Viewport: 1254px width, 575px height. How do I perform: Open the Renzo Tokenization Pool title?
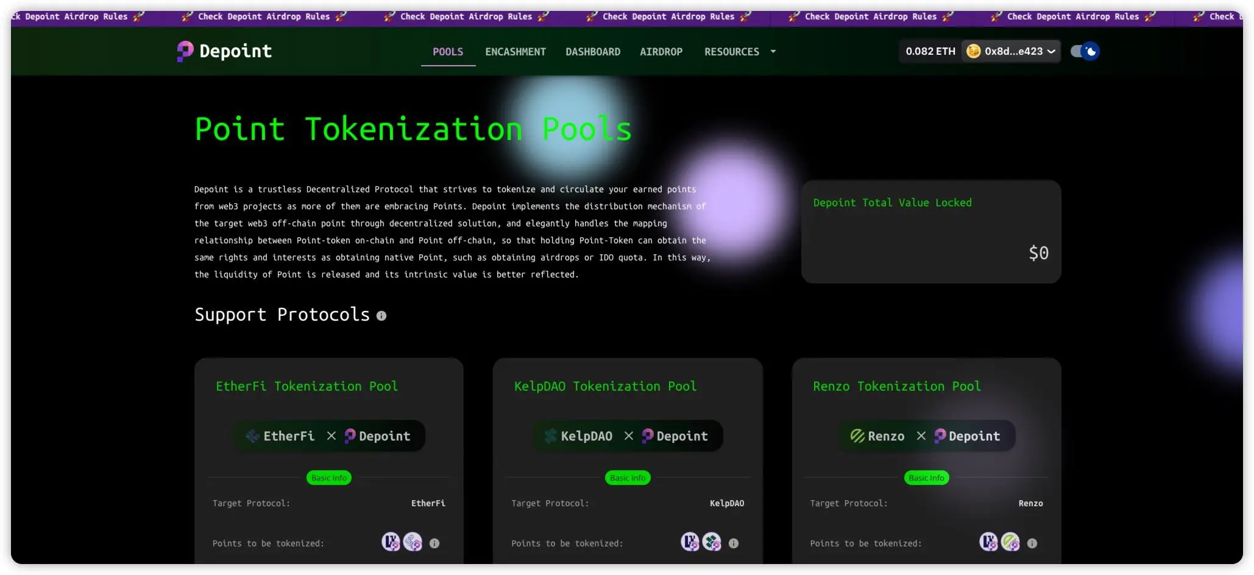pos(897,386)
